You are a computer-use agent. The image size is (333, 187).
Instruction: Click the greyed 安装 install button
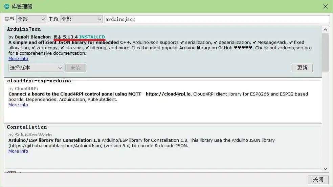pyautogui.click(x=75, y=68)
